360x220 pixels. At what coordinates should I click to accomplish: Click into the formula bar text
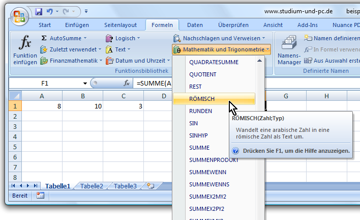[x=153, y=83]
